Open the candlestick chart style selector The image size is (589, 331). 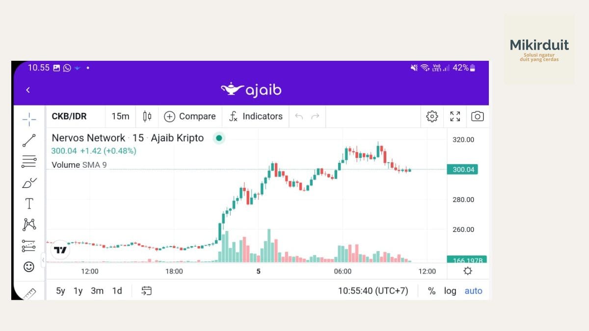[x=146, y=116]
